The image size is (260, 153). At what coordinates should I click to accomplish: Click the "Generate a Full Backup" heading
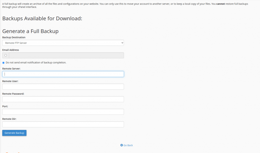coord(30,31)
